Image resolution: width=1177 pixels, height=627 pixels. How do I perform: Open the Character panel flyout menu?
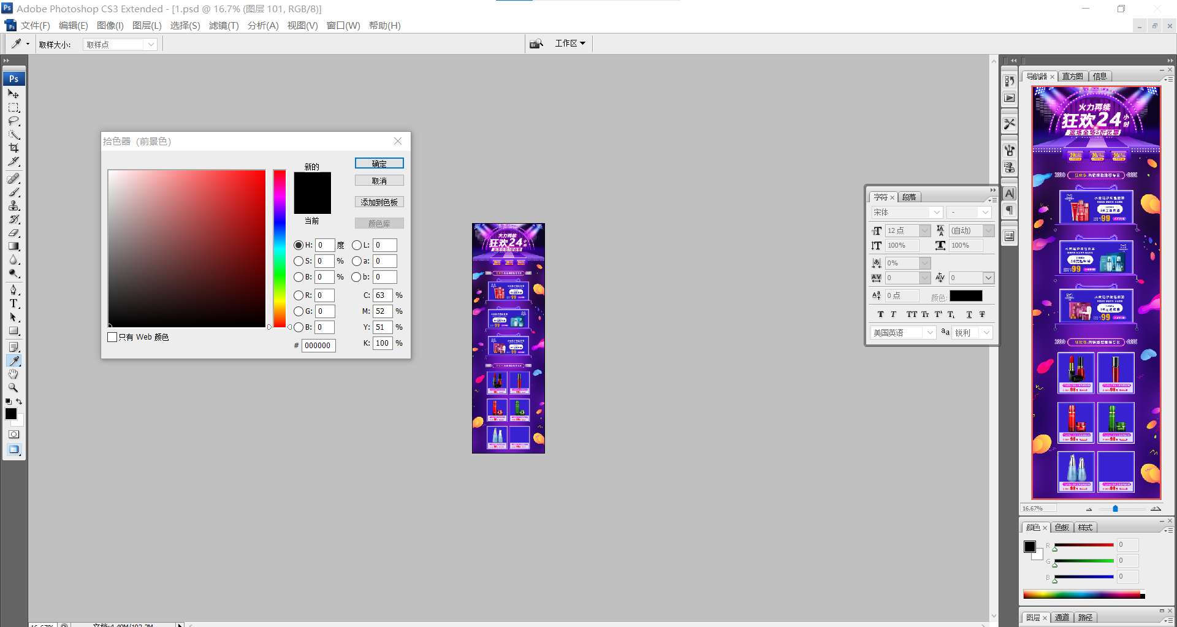(992, 200)
